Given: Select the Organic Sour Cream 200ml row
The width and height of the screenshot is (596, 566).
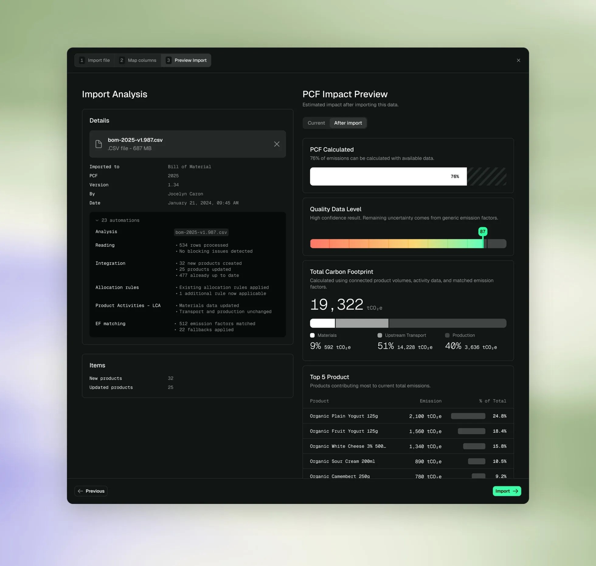Looking at the screenshot, I should tap(408, 461).
